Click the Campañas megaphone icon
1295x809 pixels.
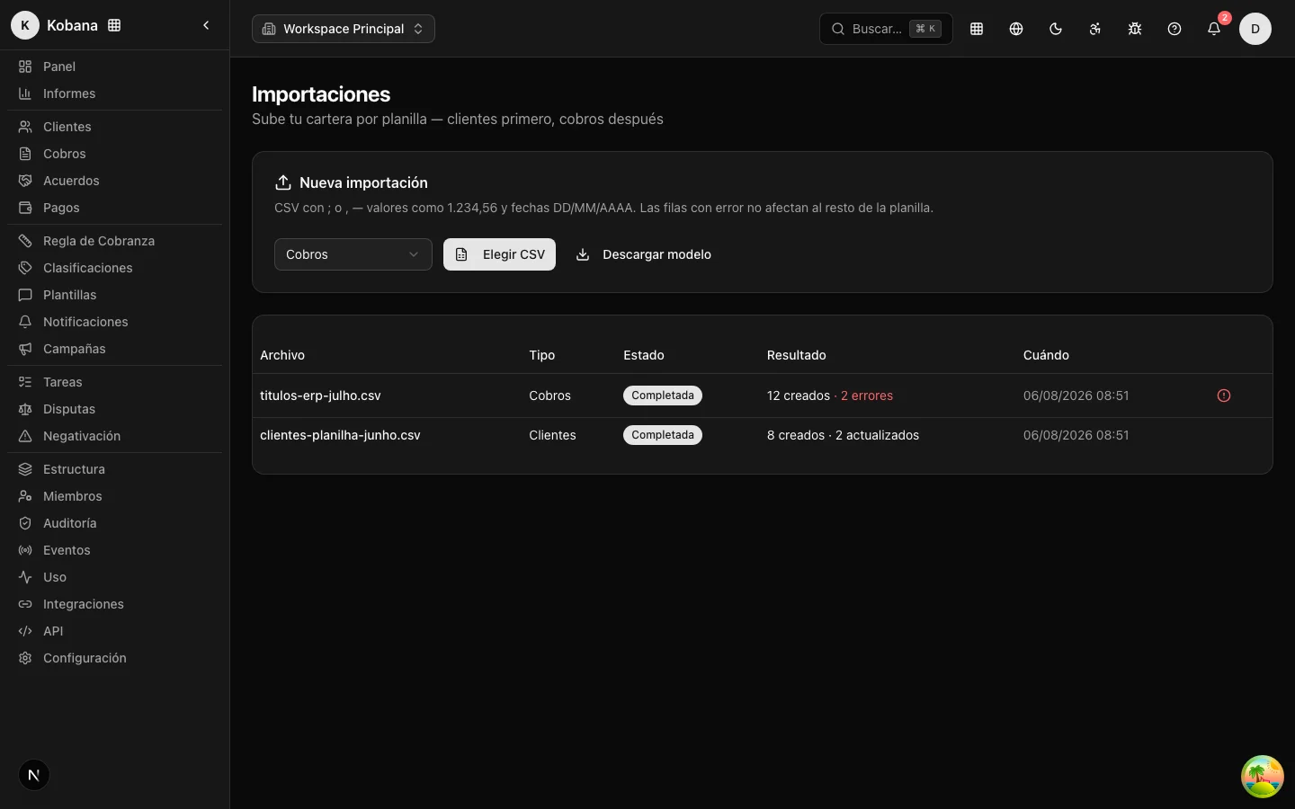pyautogui.click(x=25, y=349)
